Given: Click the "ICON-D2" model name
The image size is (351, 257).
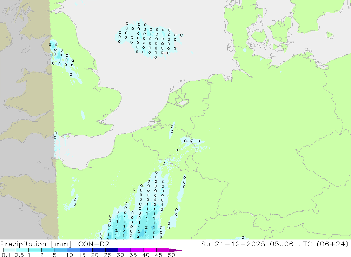Looking at the screenshot, I should 93,244.
